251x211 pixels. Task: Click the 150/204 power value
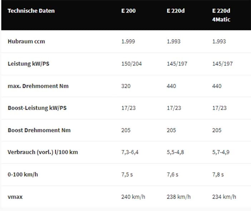[x=132, y=64]
